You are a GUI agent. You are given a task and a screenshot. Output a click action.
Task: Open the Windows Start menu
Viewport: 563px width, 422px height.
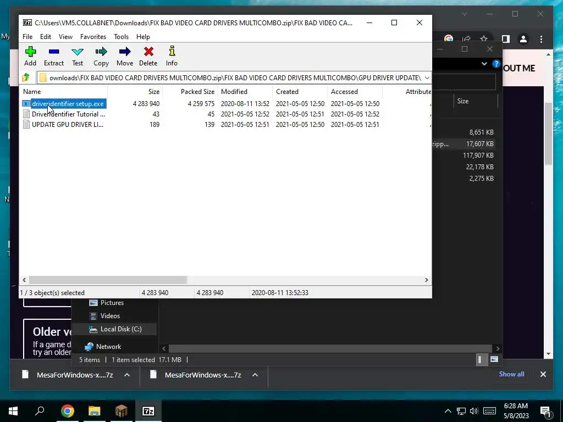[13, 411]
